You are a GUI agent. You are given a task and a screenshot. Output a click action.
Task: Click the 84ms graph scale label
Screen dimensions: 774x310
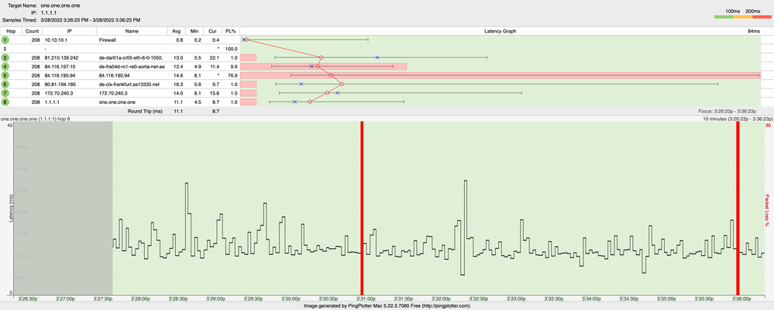[755, 31]
